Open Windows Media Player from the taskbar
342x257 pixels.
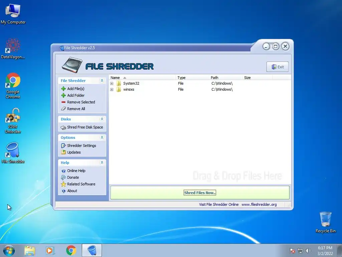pyautogui.click(x=50, y=250)
